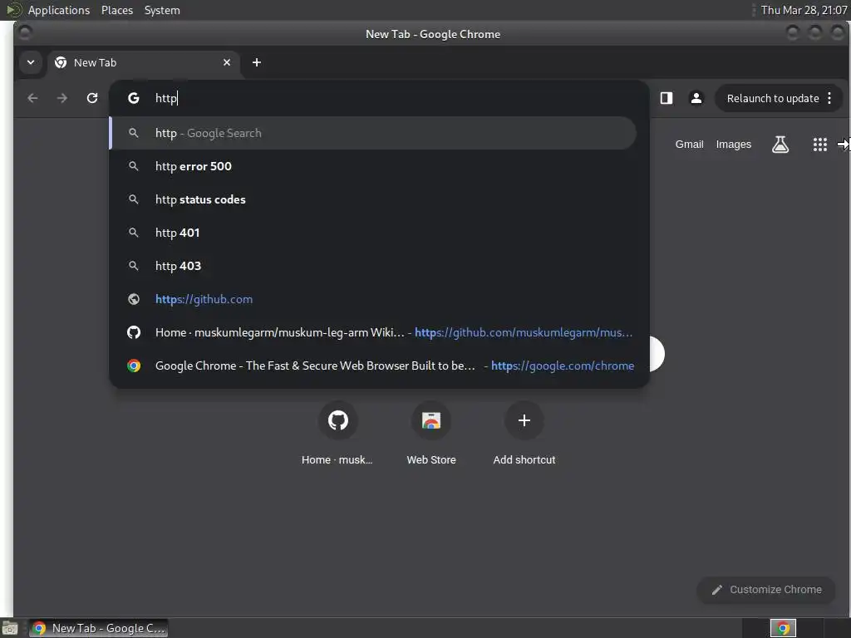Click the search magnifier beside 'http error 500'

(x=134, y=166)
